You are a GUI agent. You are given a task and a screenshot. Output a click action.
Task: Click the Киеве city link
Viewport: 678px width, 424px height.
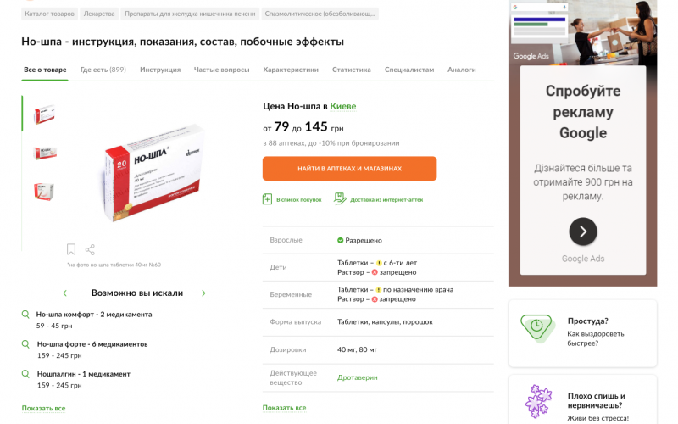click(343, 106)
